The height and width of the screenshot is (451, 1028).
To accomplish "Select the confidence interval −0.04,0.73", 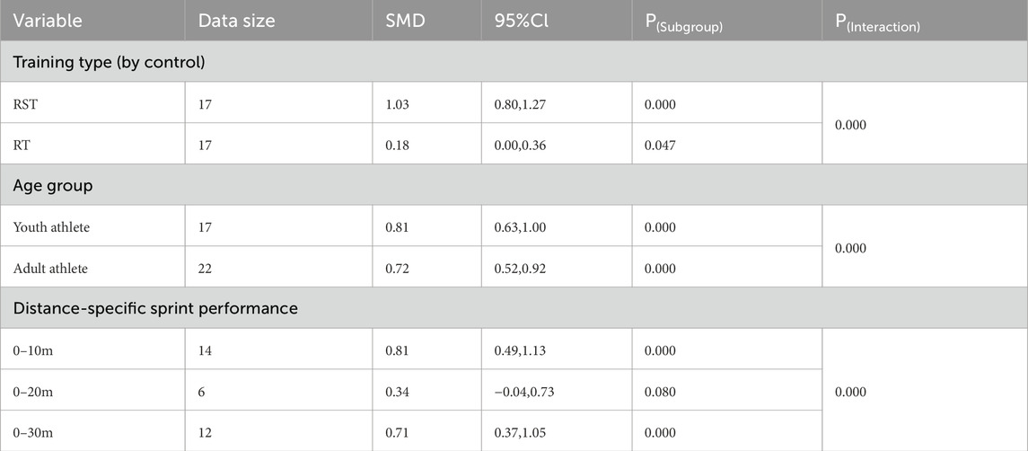I will (x=525, y=392).
